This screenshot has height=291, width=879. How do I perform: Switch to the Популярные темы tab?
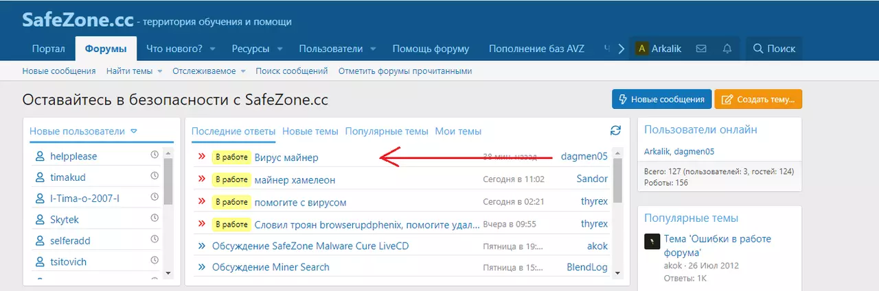(387, 131)
